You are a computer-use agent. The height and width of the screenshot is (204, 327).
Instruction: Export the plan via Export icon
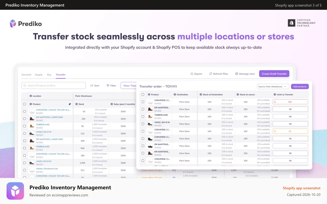coord(192,74)
